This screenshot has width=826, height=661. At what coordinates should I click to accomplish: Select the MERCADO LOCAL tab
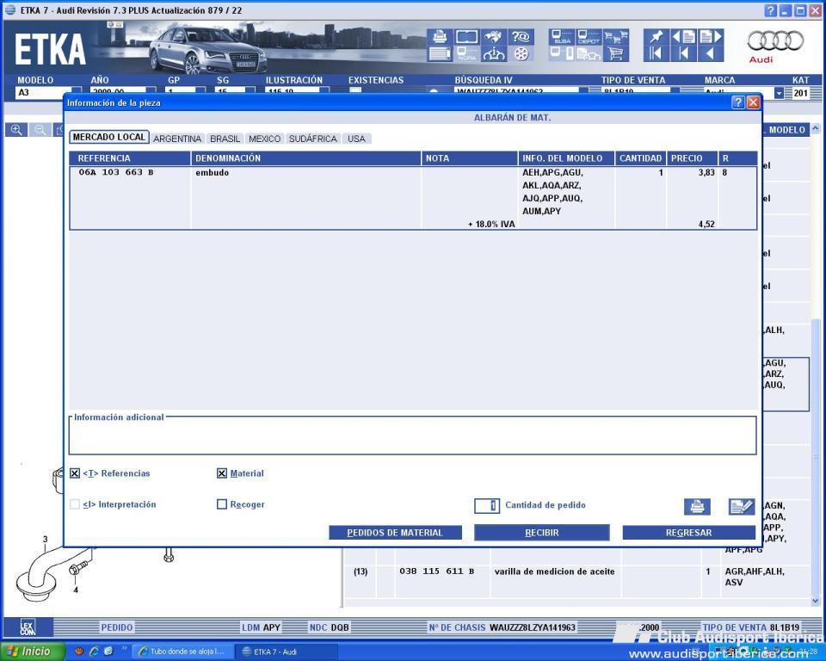tap(109, 137)
